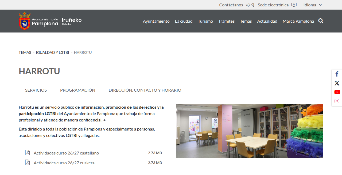Click the castellano file size 2.73 MB

click(x=155, y=153)
